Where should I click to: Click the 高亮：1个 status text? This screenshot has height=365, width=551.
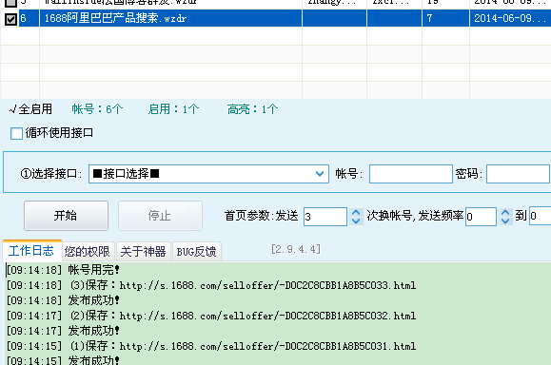point(252,109)
